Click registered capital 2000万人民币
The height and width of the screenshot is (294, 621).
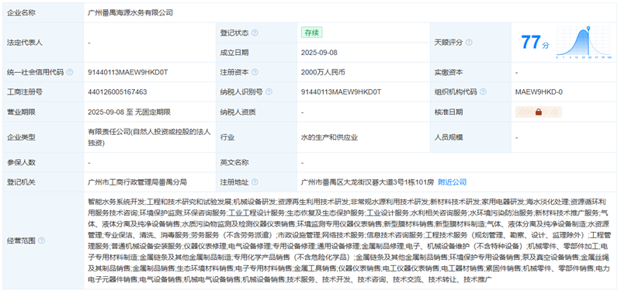pyautogui.click(x=323, y=72)
